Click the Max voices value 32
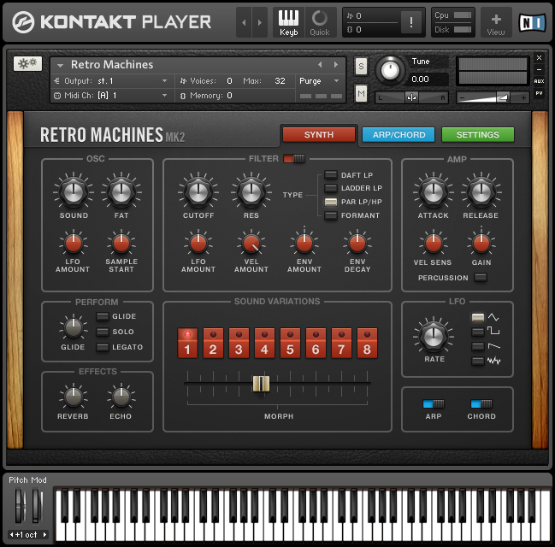555x547 pixels. coord(280,81)
